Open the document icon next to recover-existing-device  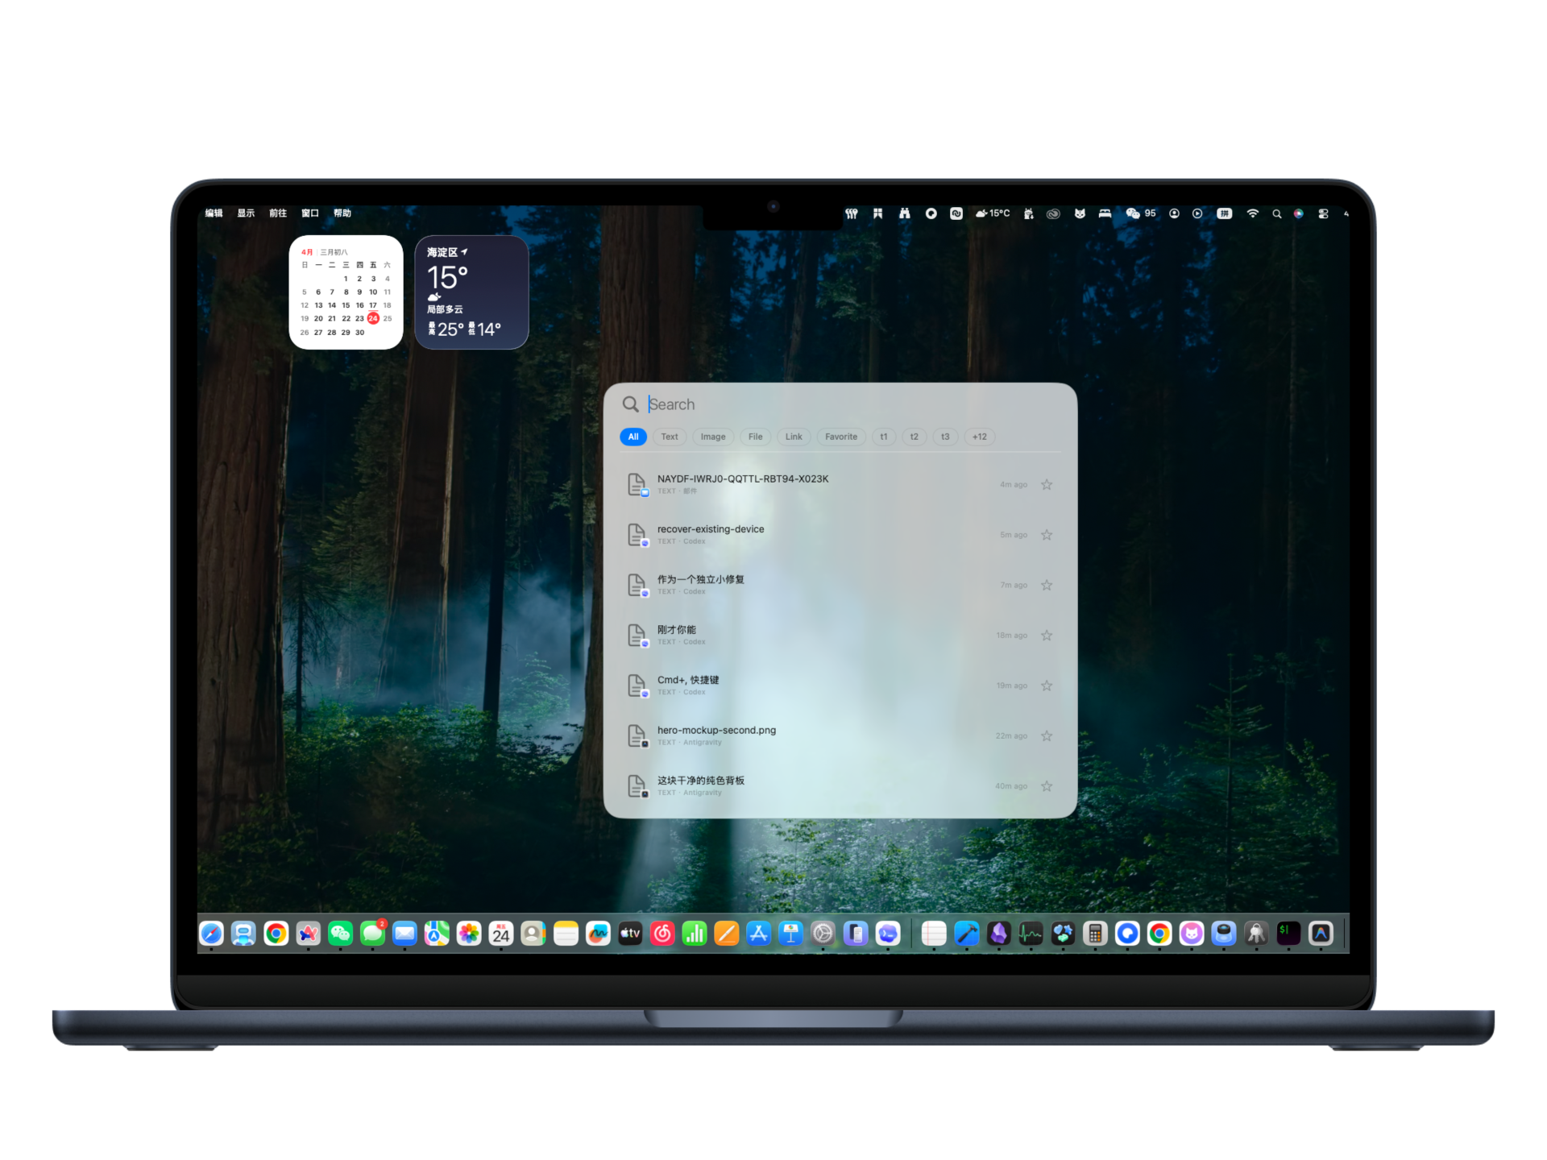(636, 533)
